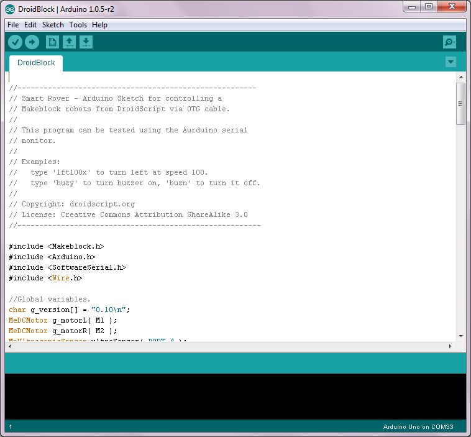Click 'Arduino Uno on COM33' status text

pos(418,427)
